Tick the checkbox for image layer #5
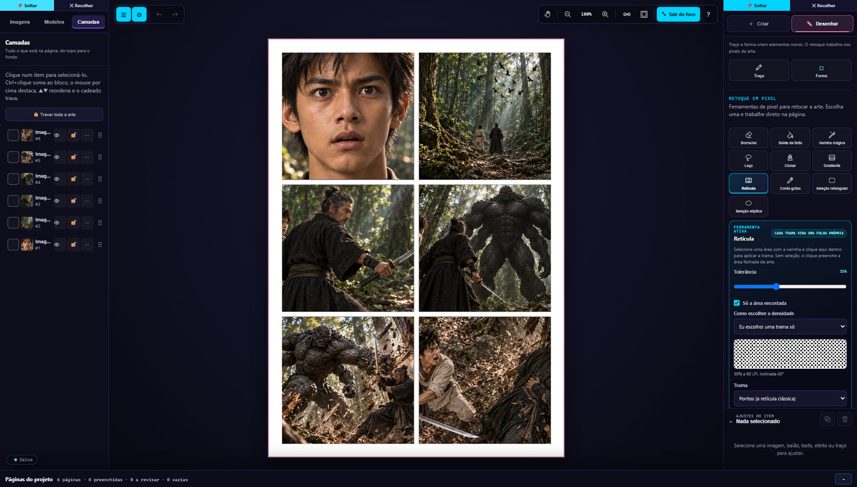This screenshot has height=487, width=857. 13,157
